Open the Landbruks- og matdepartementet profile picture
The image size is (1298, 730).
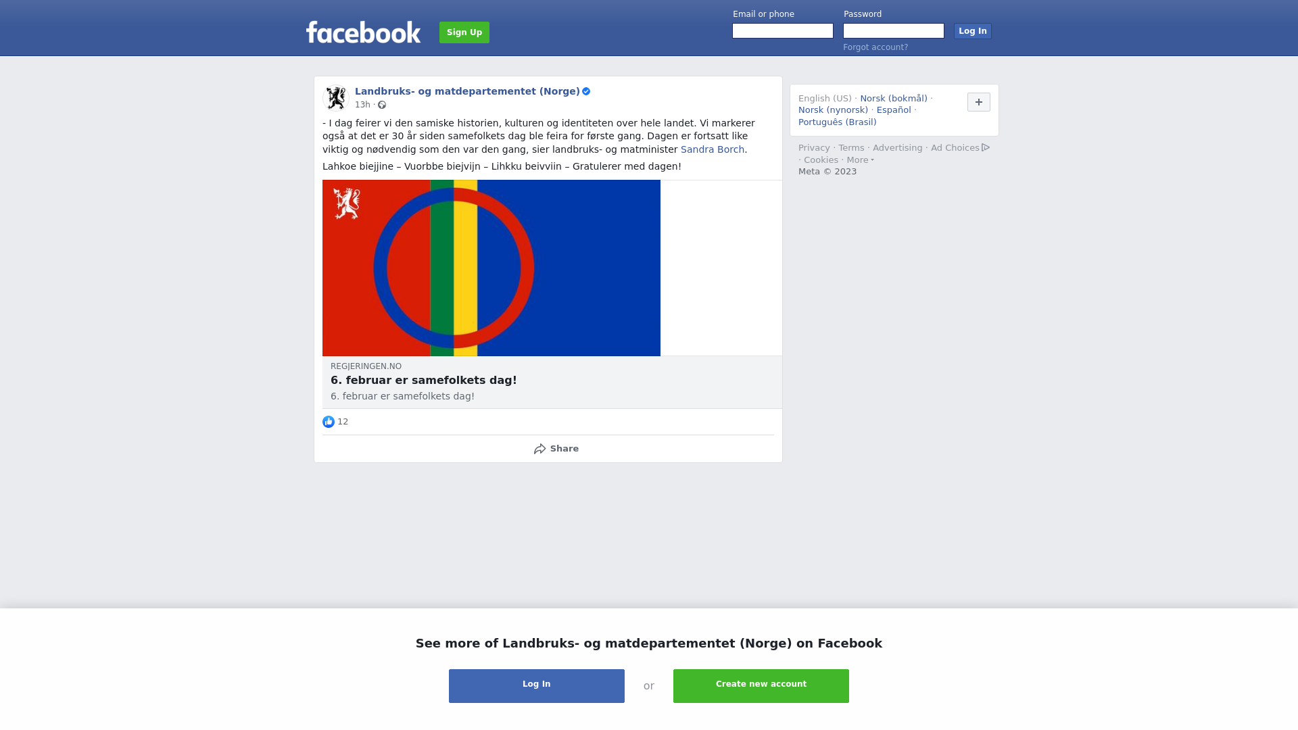[336, 98]
